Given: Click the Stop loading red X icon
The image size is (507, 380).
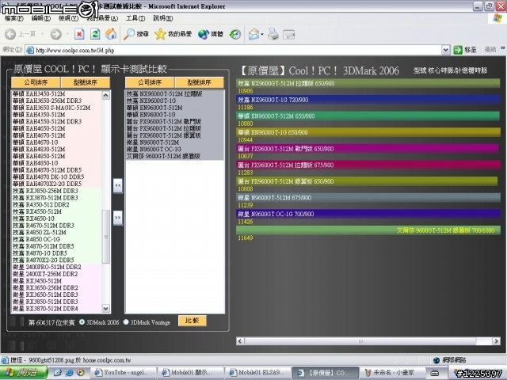Looking at the screenshot, I should coord(79,34).
